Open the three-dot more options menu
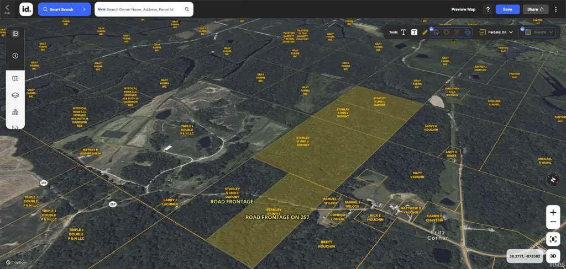This screenshot has height=269, width=566. pos(555,9)
